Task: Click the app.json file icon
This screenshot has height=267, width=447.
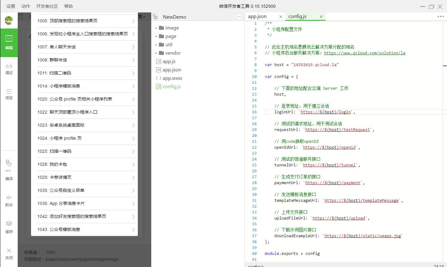Action: click(x=158, y=70)
